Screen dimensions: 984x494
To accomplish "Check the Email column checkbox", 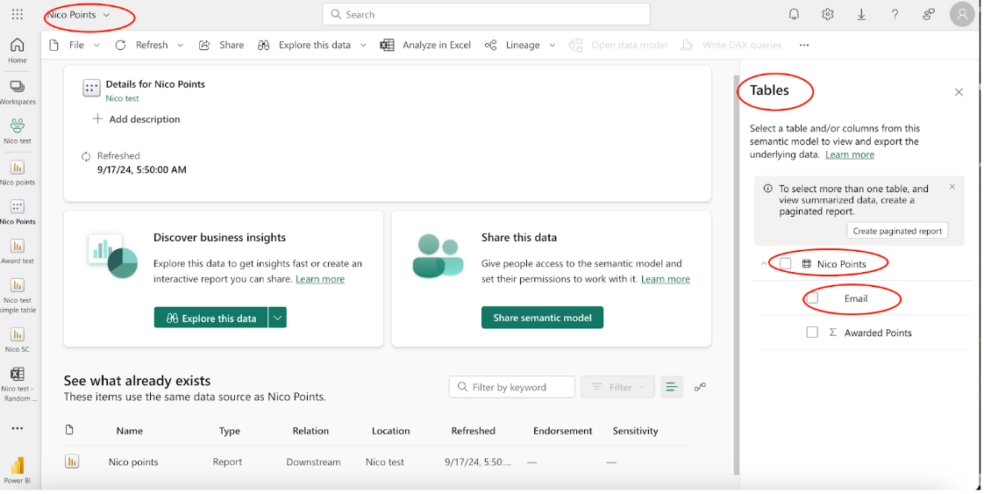I will click(x=812, y=298).
